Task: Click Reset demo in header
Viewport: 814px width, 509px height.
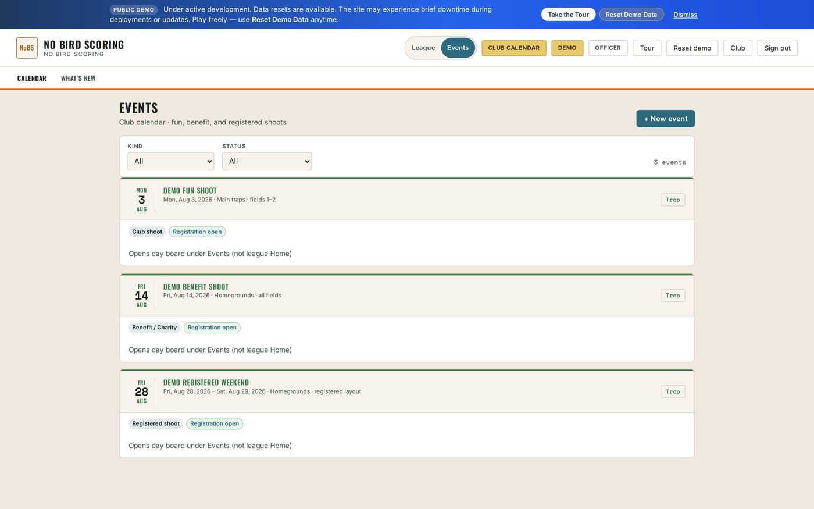Action: [x=692, y=48]
